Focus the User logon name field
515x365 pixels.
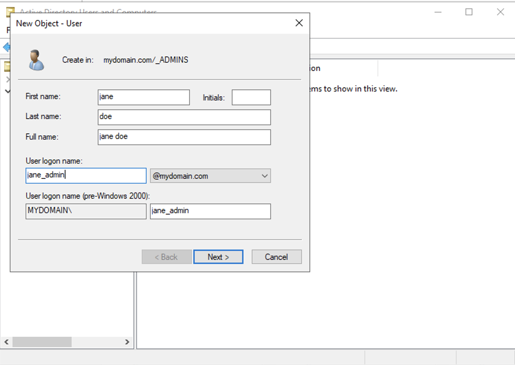click(86, 176)
